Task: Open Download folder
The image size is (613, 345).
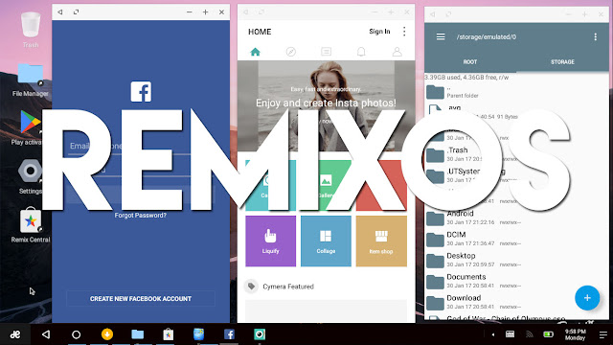Action: [516, 302]
